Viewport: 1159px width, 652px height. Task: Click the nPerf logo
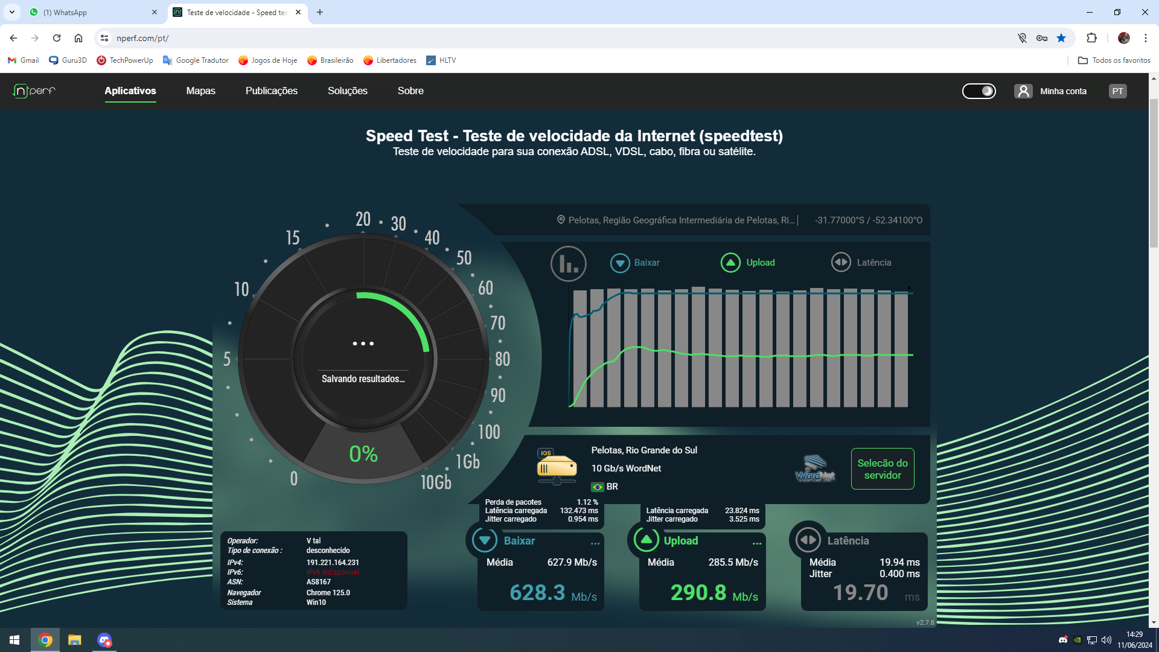tap(34, 91)
